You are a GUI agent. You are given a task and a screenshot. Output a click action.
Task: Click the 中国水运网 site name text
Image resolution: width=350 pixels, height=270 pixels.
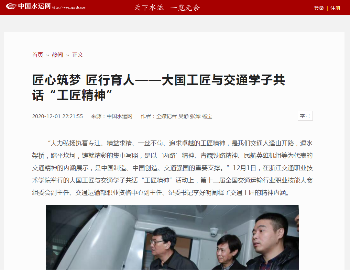(x=34, y=6)
